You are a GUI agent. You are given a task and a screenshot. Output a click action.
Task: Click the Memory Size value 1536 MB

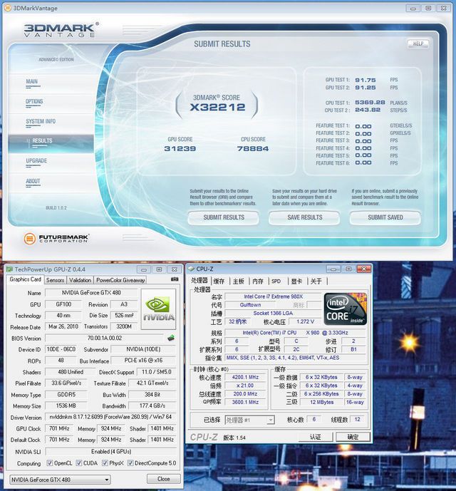(x=66, y=405)
